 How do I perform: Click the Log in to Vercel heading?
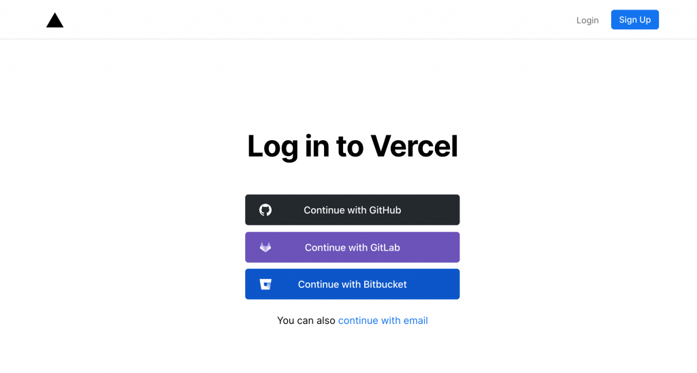(353, 146)
